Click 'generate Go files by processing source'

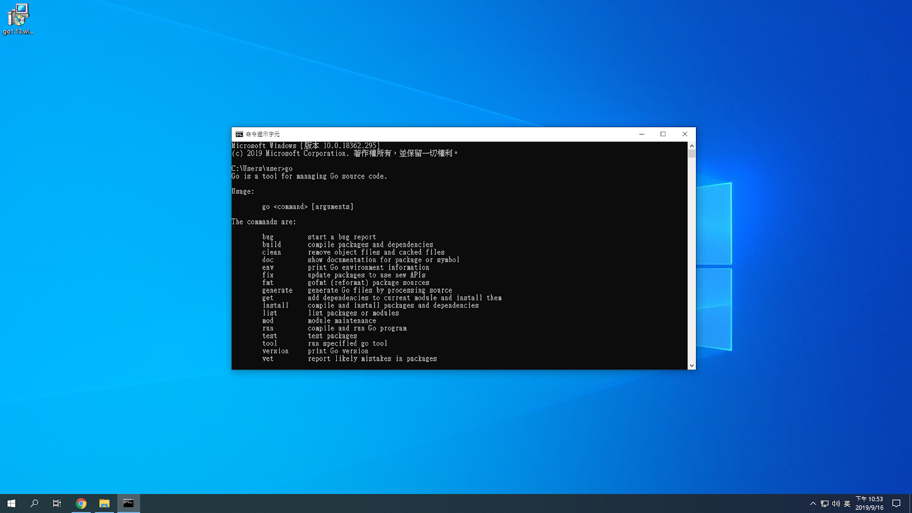pyautogui.click(x=380, y=290)
